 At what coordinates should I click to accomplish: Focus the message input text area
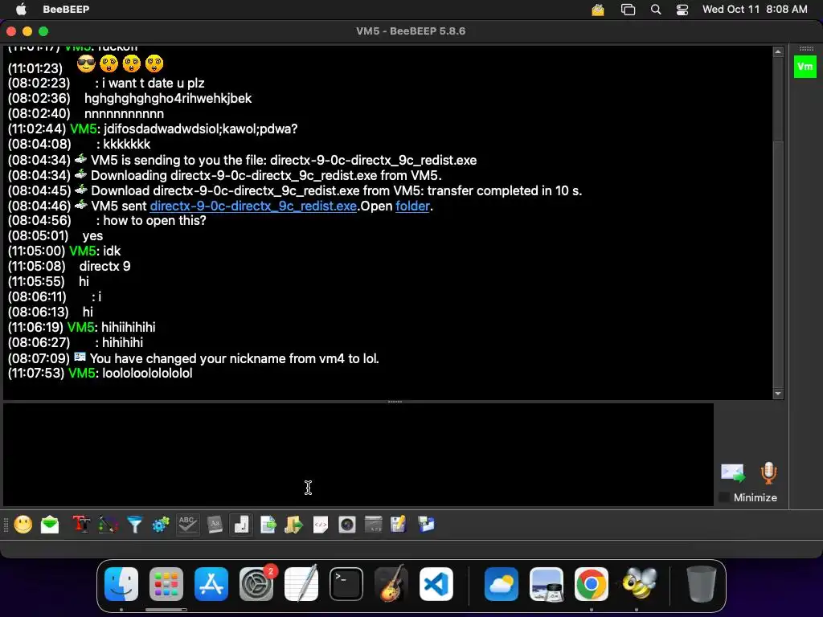click(358, 455)
